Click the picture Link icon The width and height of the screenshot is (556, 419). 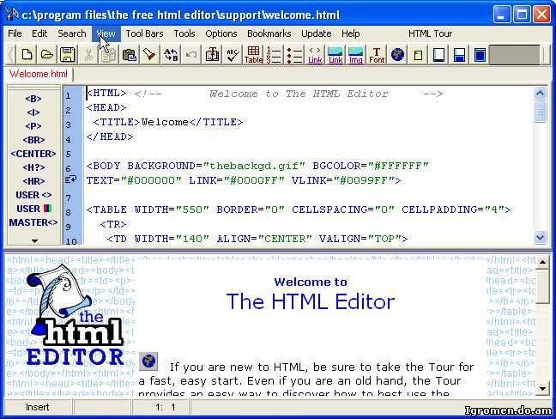(335, 55)
